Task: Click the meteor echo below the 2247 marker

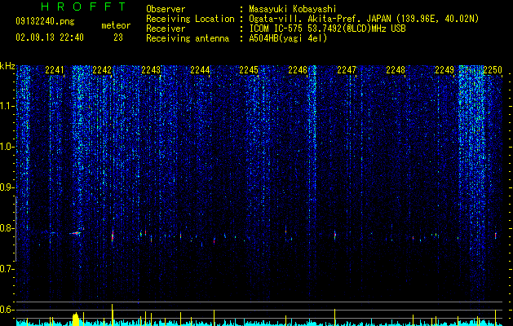Action: (x=334, y=235)
